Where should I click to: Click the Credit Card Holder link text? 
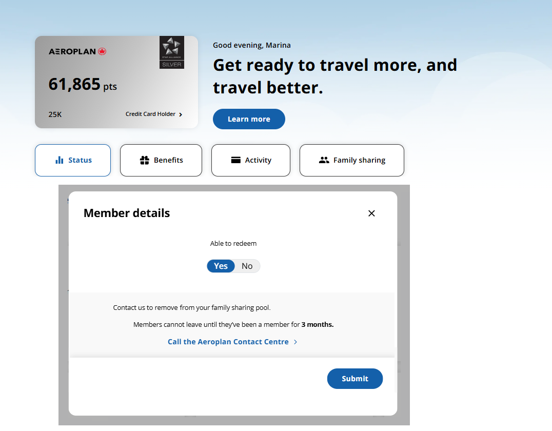tap(150, 114)
